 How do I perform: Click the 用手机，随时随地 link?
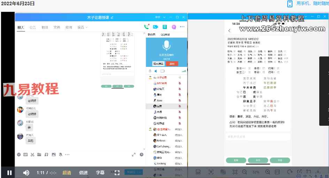click(x=312, y=3)
